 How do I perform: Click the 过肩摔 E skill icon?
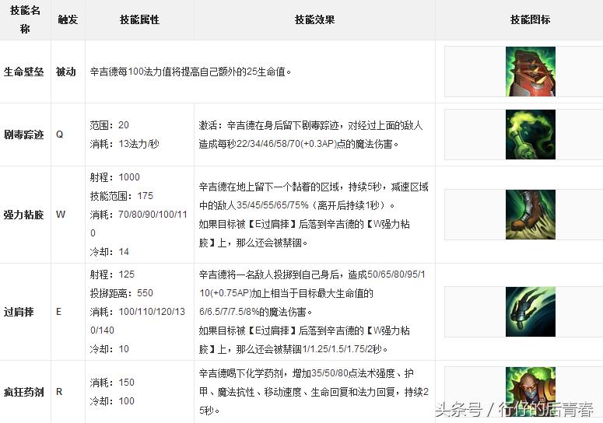point(530,312)
